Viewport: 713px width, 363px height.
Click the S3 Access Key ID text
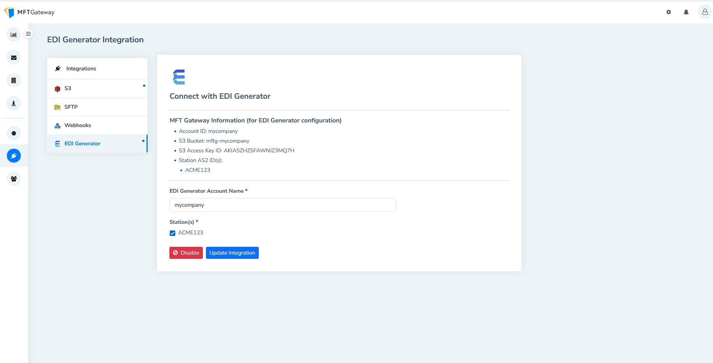click(x=237, y=150)
